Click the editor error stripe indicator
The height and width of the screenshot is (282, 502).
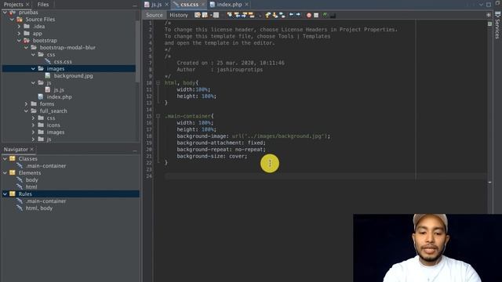point(489,24)
